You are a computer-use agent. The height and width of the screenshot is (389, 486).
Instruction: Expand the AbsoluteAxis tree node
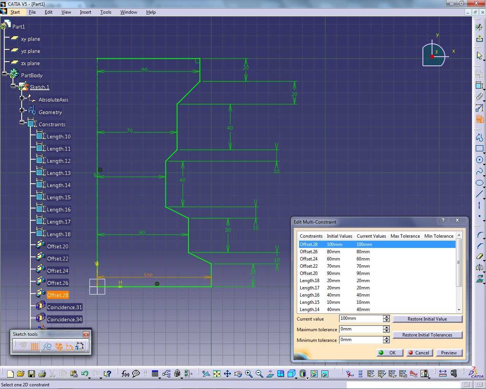(22, 98)
